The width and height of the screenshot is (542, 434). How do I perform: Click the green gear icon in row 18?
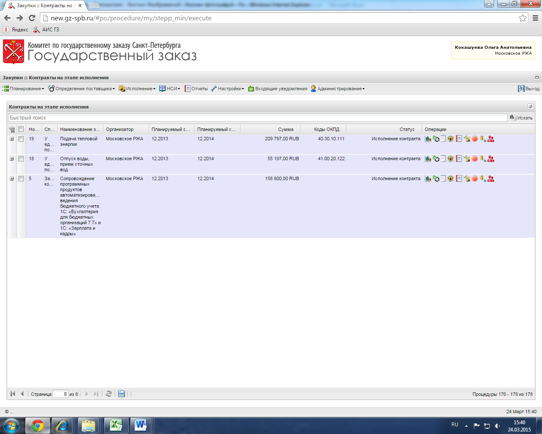[x=436, y=159]
